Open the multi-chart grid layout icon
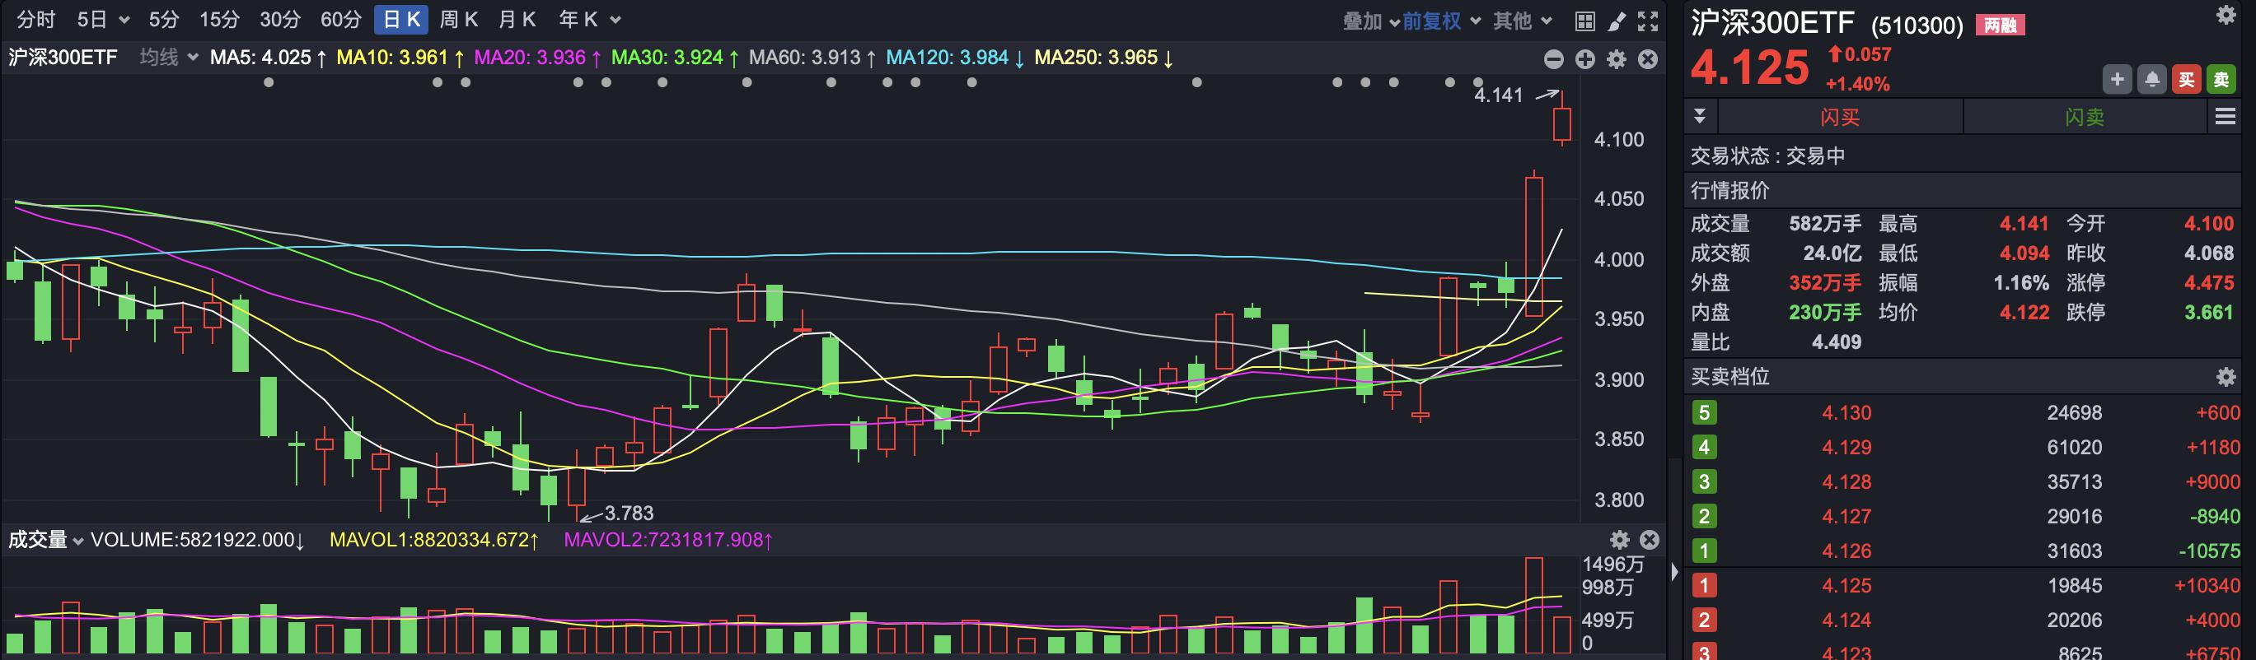The width and height of the screenshot is (2256, 660). point(1584,21)
